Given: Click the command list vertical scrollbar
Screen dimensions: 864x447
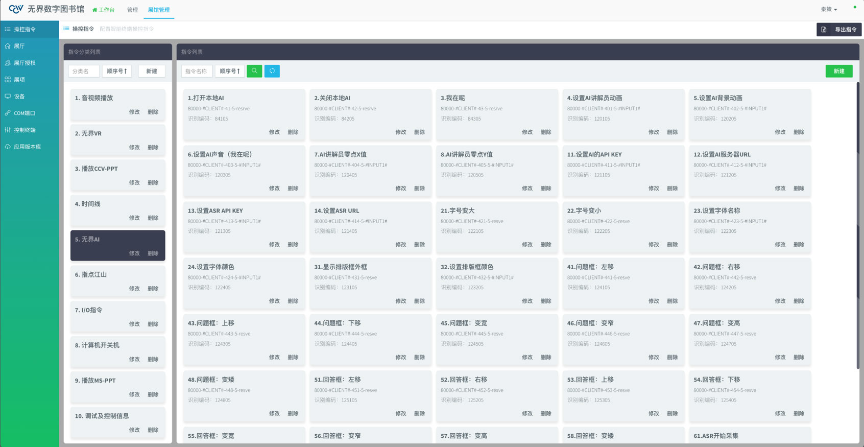Looking at the screenshot, I should [857, 225].
